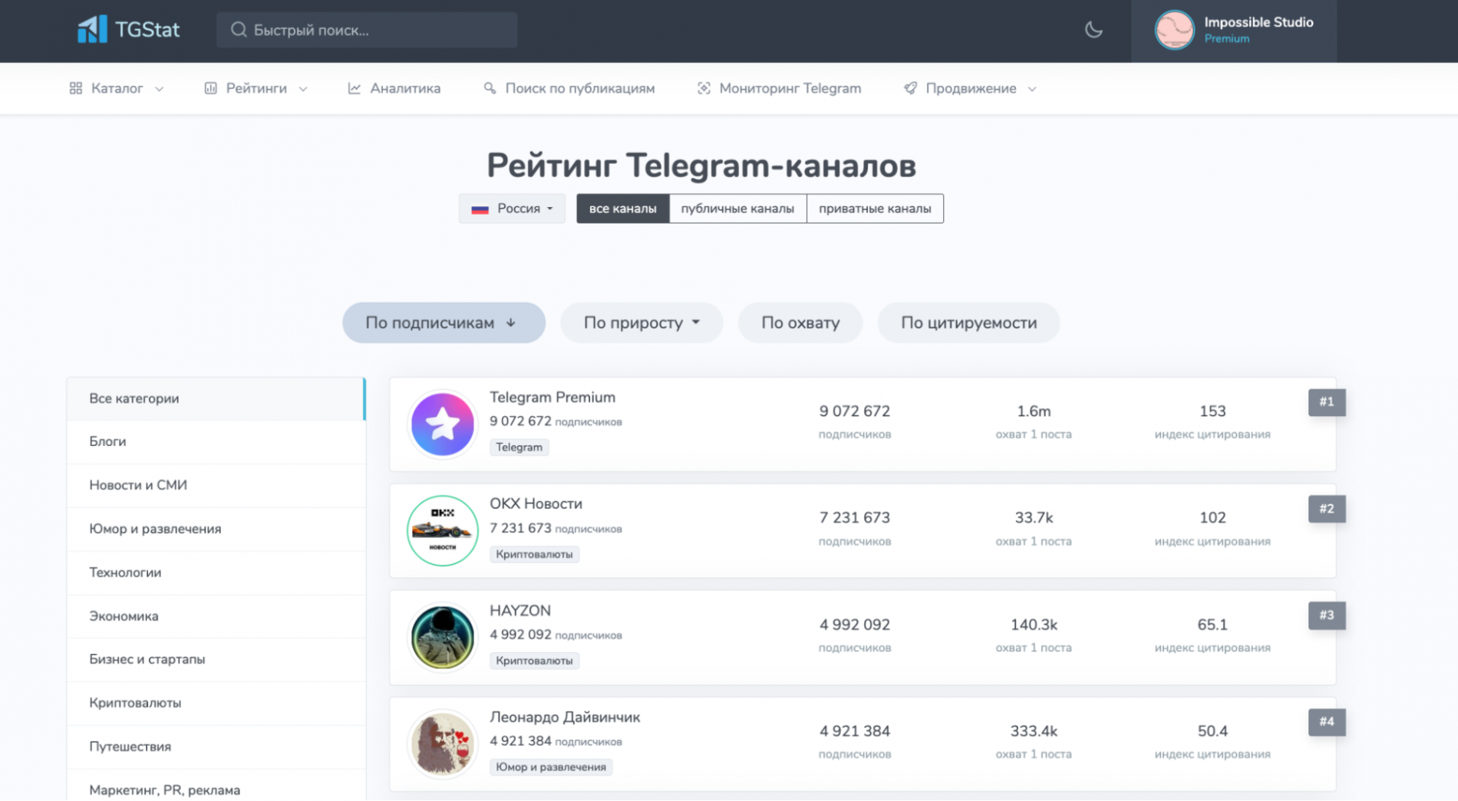Click the Рейтинги chart icon
This screenshot has height=801, width=1458.
point(210,88)
